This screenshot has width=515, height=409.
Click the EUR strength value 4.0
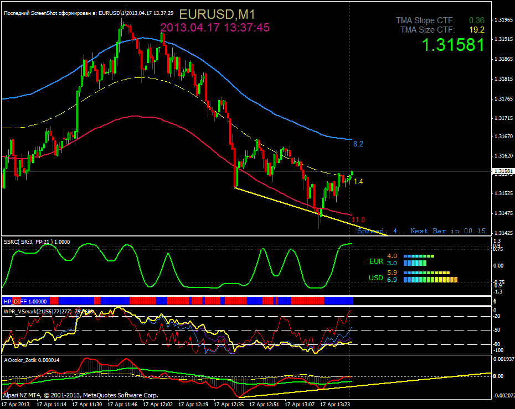click(x=392, y=256)
